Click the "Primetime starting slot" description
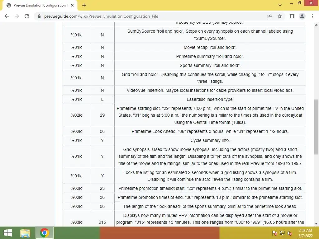Viewport: 319px width, 239px height. click(x=210, y=115)
